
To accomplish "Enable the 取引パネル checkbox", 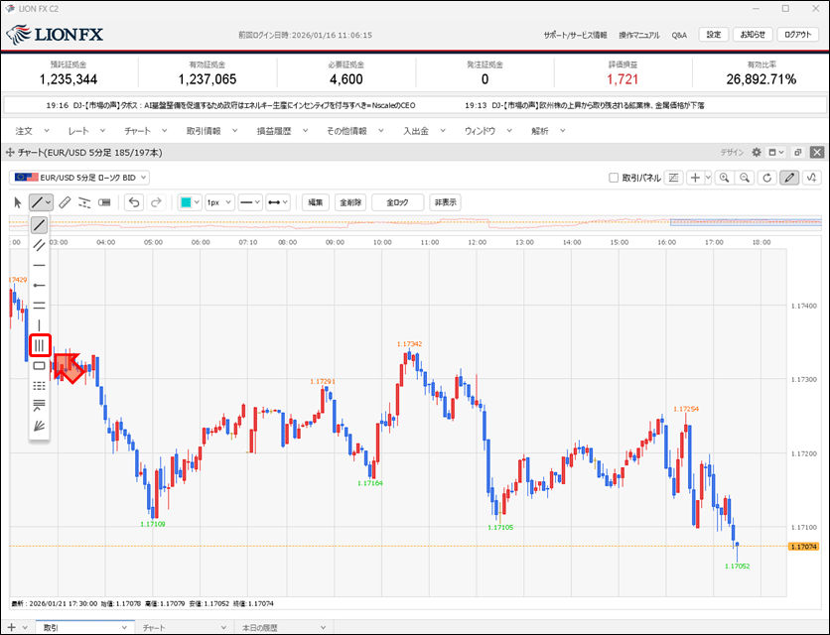I will 614,178.
